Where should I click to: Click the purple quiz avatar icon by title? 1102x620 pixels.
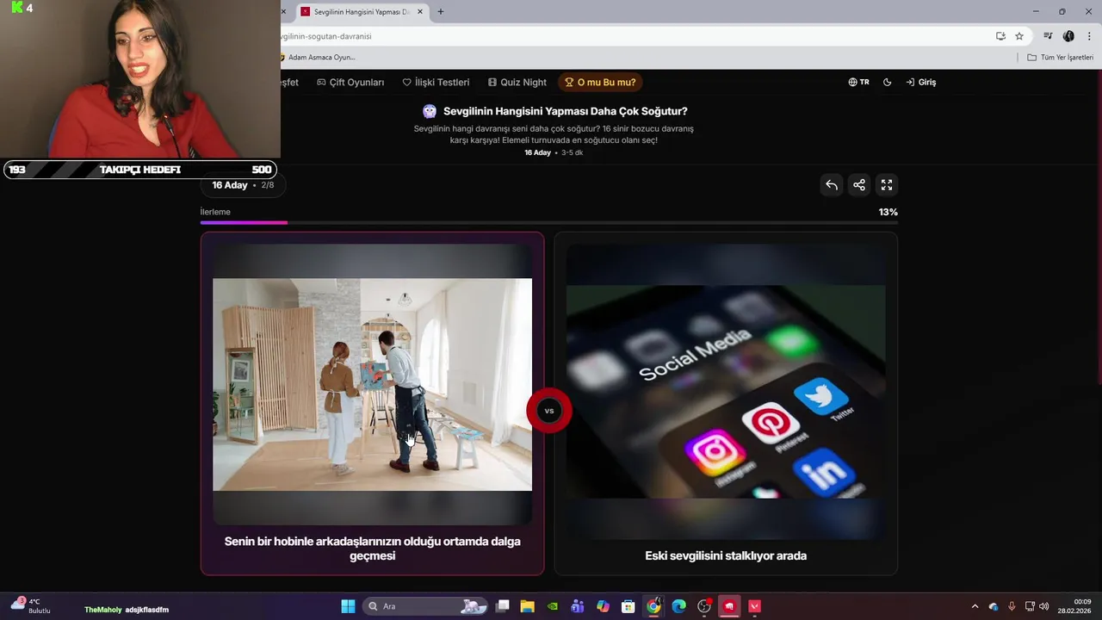pos(430,111)
